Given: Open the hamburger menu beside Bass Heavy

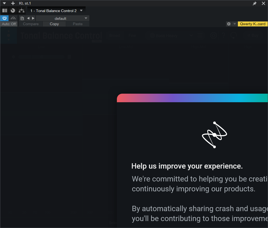Looking at the screenshot, I should 200,36.
